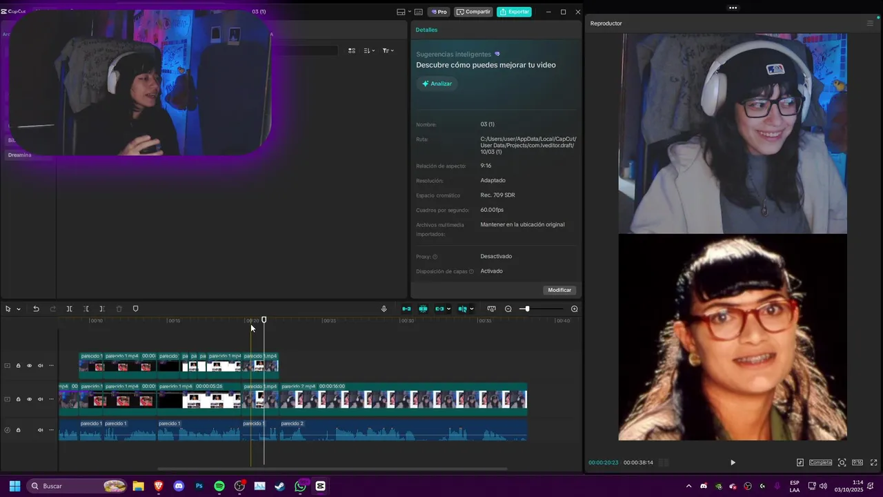Hide the second video track with eye icon
Viewport: 883px width, 497px height.
coord(29,399)
